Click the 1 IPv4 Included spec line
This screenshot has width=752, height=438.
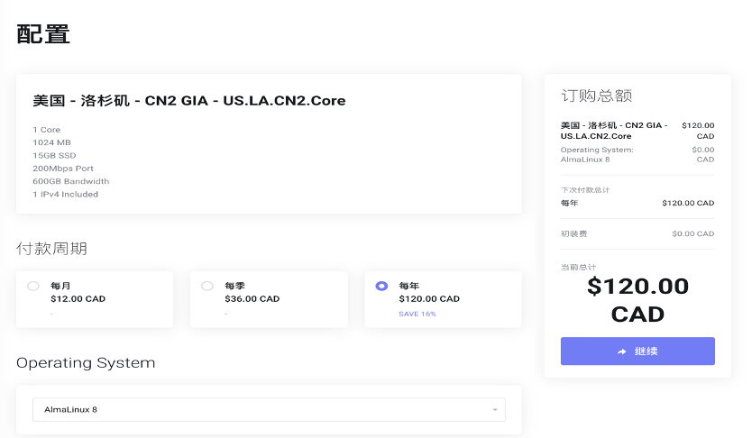(66, 194)
